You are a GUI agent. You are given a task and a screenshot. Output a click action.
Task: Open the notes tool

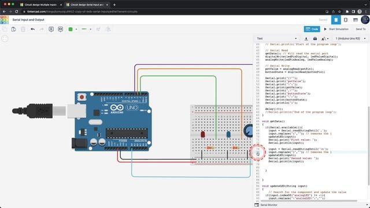point(51,29)
